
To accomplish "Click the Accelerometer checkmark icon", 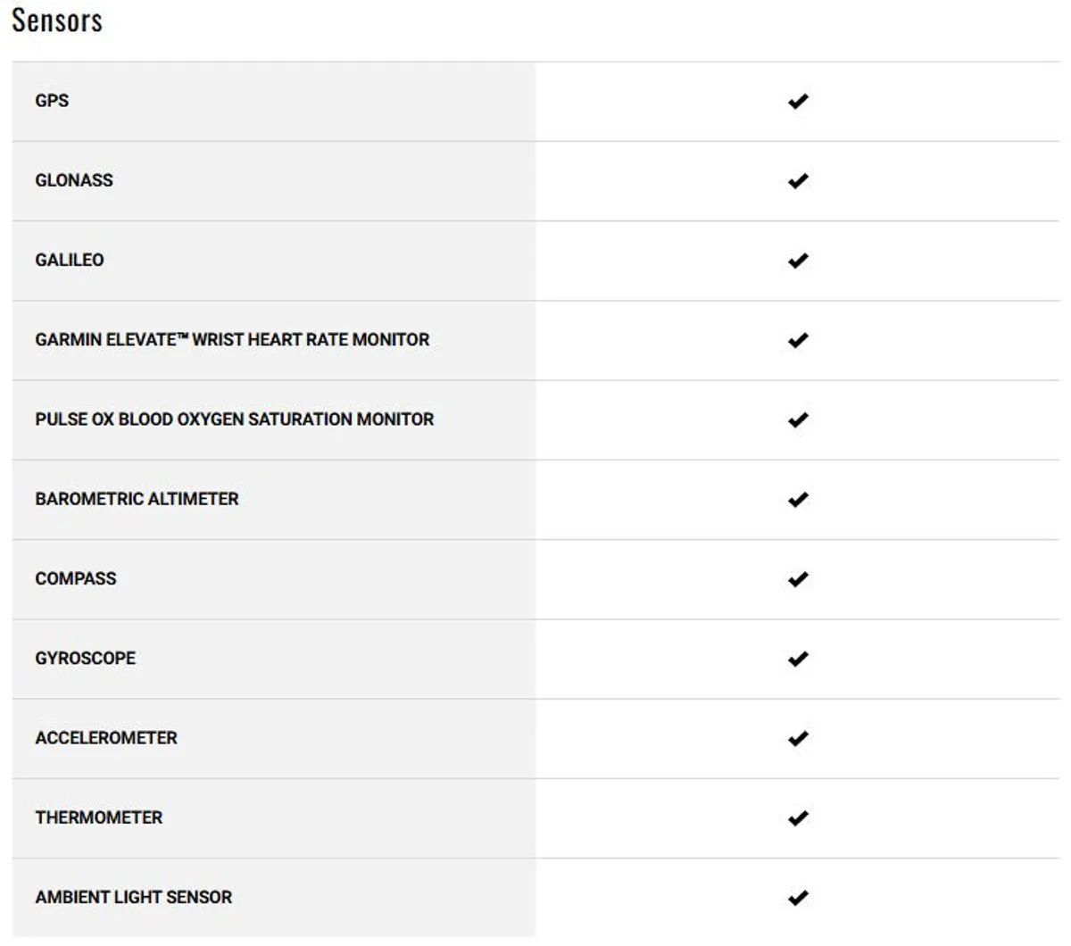I will [x=798, y=738].
